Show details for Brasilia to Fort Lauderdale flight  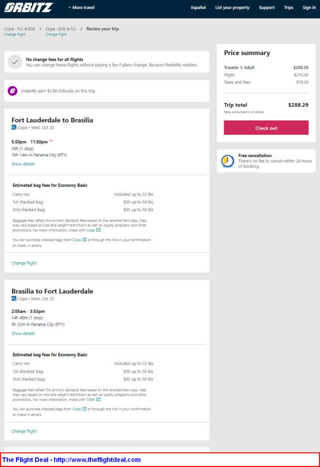click(23, 333)
